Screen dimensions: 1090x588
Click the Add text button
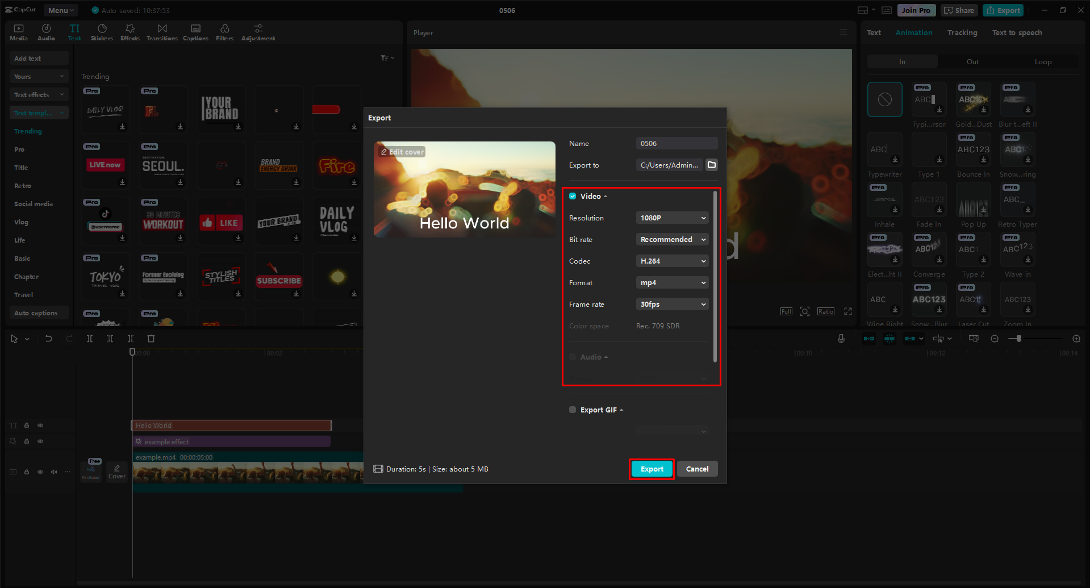(x=39, y=58)
